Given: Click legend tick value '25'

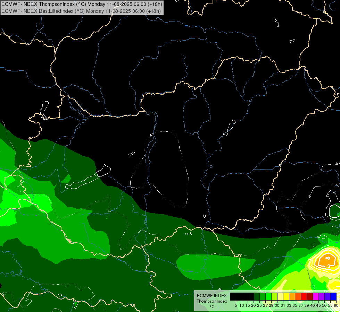Looking at the screenshot, I should click(259, 305).
